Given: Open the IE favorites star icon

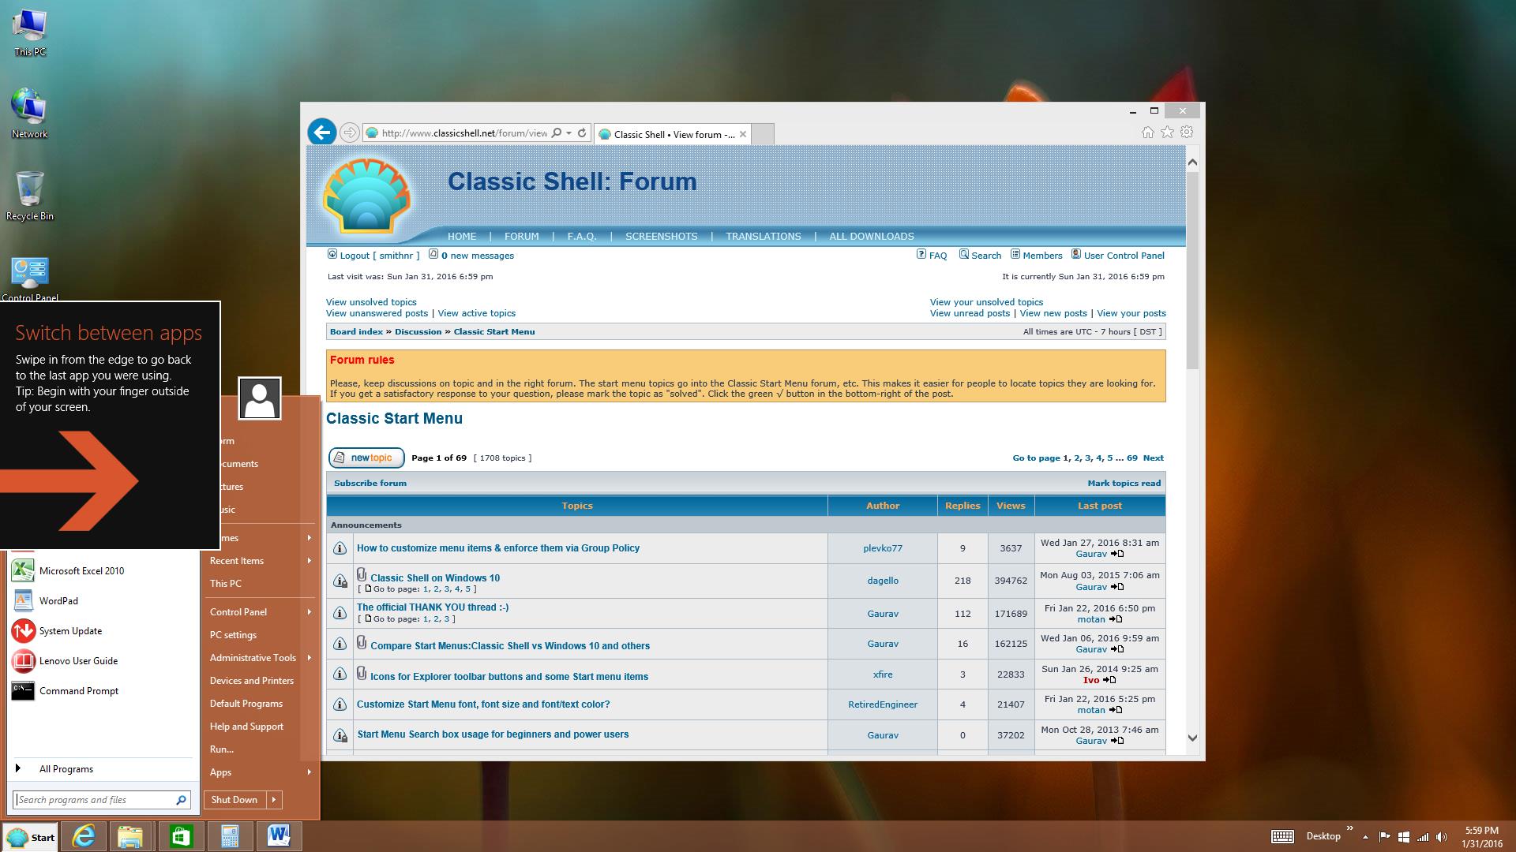Looking at the screenshot, I should [x=1167, y=133].
